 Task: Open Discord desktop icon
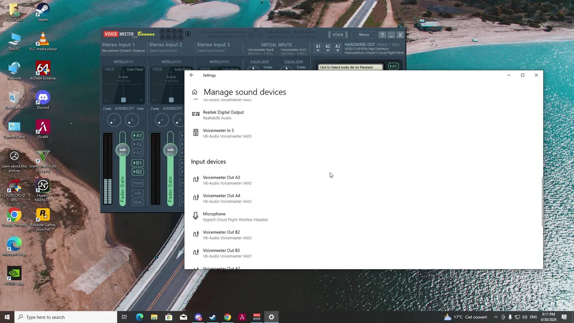pos(43,100)
